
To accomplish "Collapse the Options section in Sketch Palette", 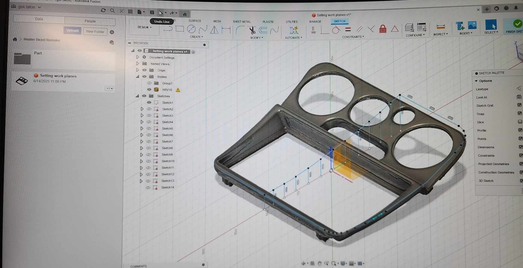I will 476,81.
